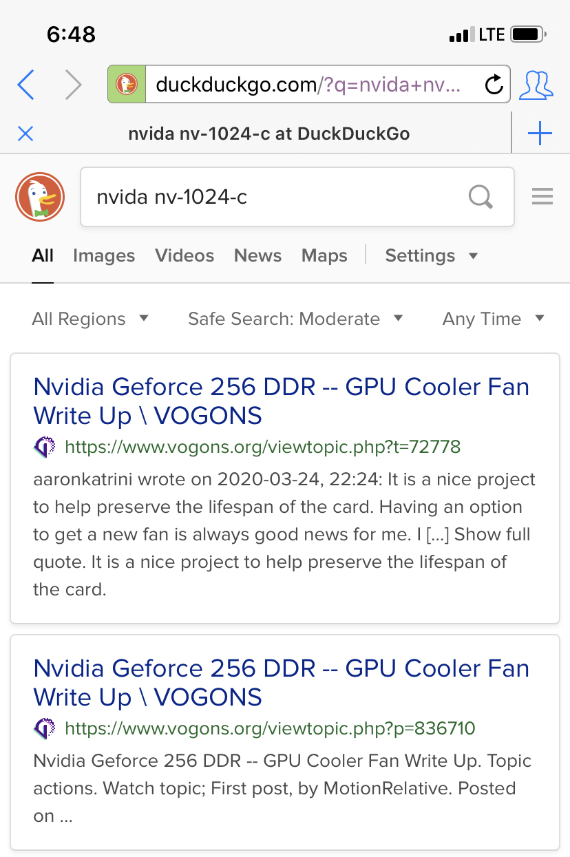Open Safe Search: Moderate dropdown
This screenshot has width=570, height=857.
click(295, 319)
